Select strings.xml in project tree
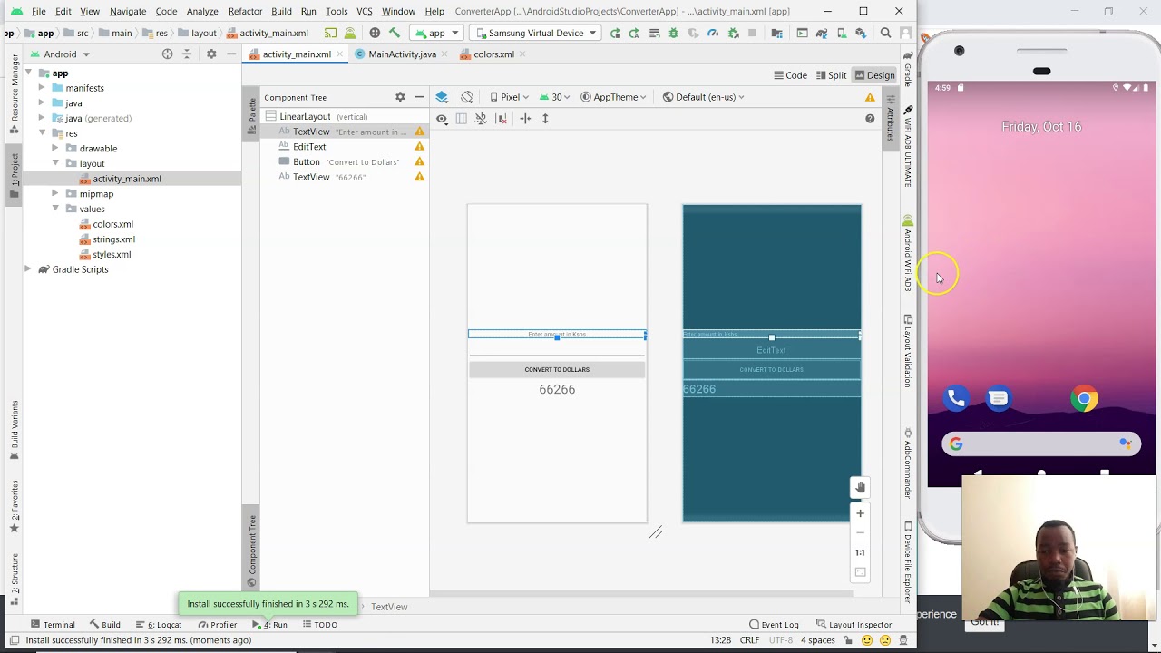The width and height of the screenshot is (1161, 653). coord(113,239)
